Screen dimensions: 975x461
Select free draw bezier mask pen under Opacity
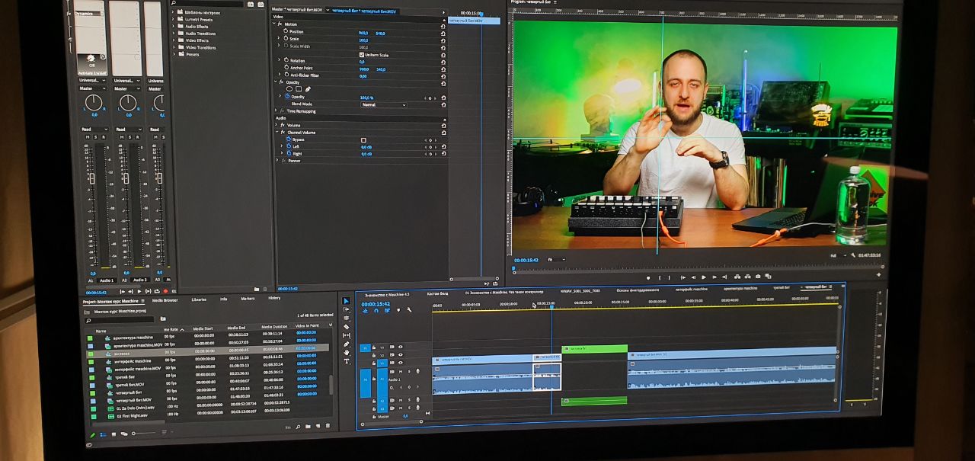click(x=308, y=89)
